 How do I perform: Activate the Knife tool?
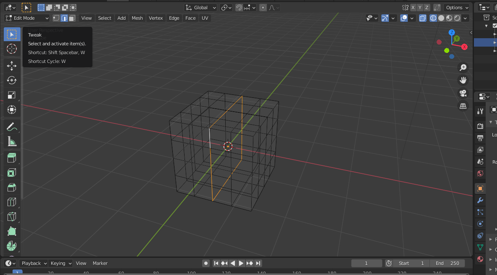[x=12, y=217]
